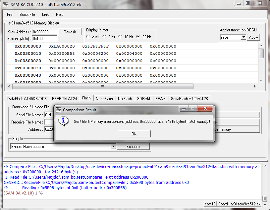Select 8-bit display format
Image resolution: width=270 pixels, height=210 pixels.
pos(104,37)
